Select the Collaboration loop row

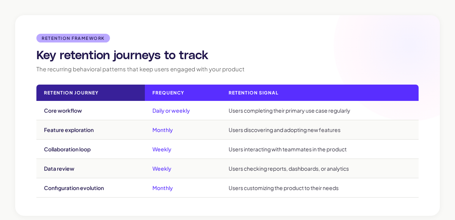point(227,149)
